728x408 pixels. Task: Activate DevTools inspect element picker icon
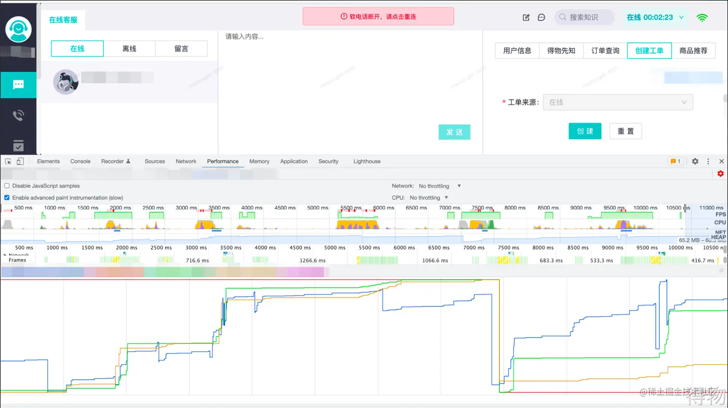click(x=8, y=161)
